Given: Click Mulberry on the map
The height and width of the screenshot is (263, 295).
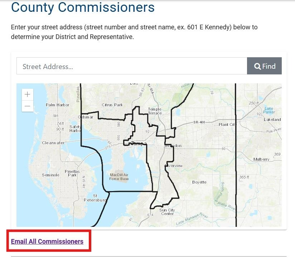Looking at the screenshot, I should pos(261,159).
